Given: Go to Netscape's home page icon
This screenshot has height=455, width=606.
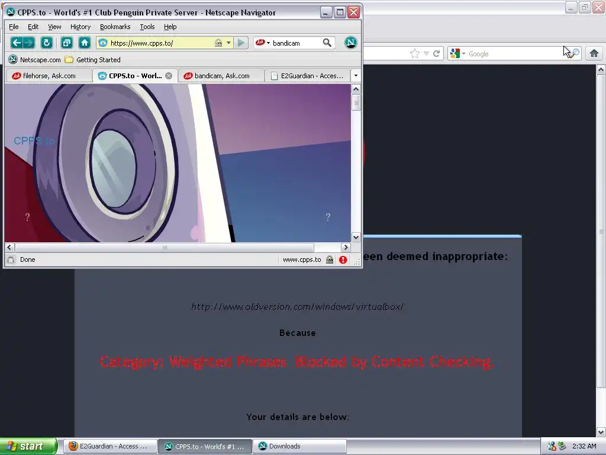Looking at the screenshot, I should (85, 43).
